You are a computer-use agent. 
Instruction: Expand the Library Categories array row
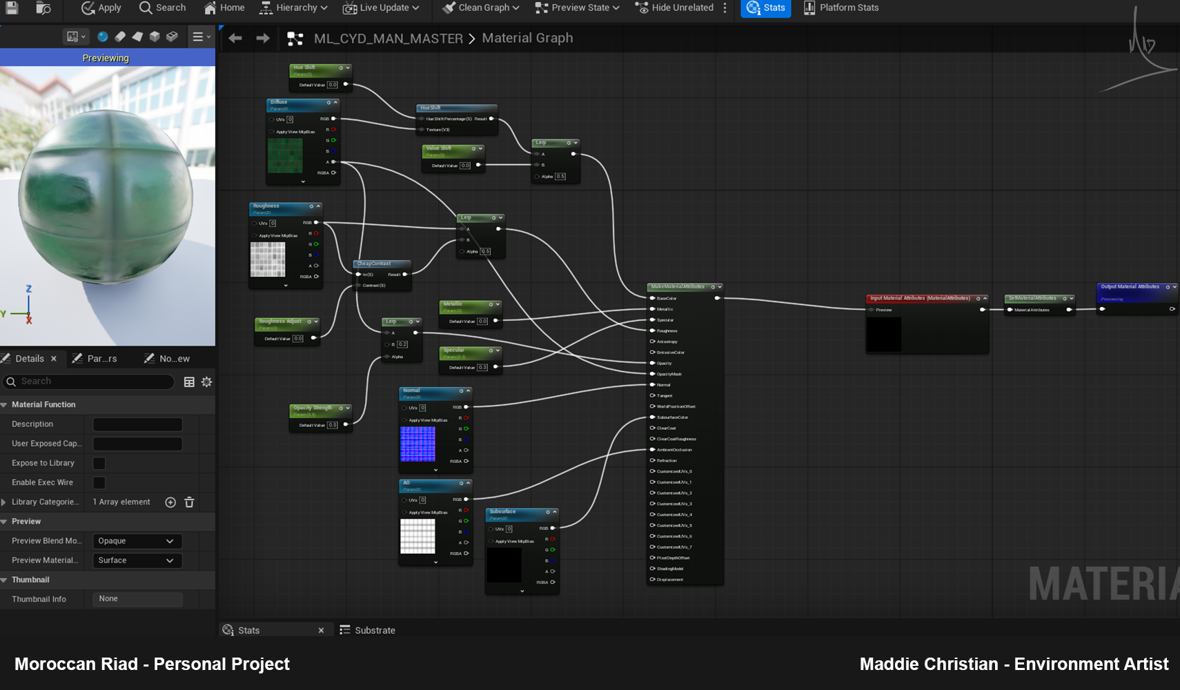click(x=4, y=502)
